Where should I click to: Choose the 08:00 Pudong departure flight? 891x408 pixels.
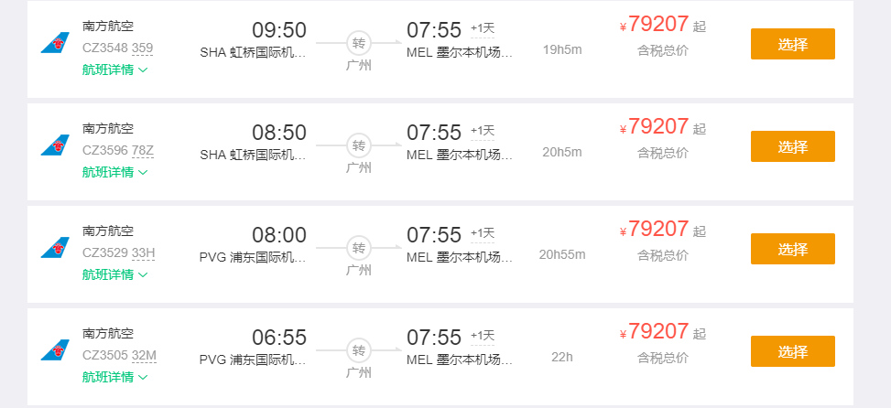(x=793, y=249)
